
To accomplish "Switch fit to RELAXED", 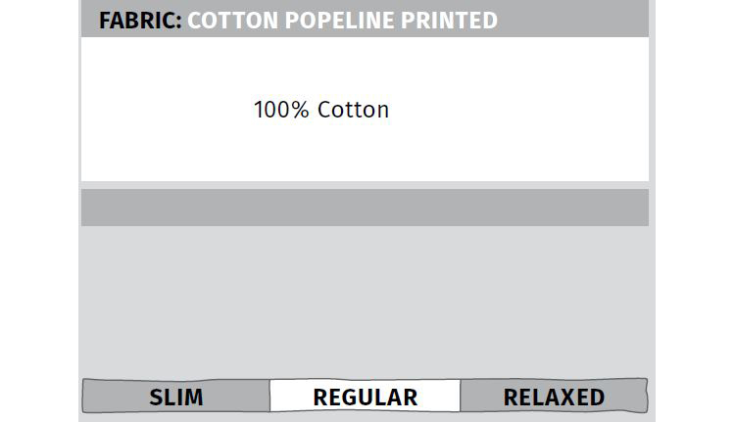I will tap(554, 397).
